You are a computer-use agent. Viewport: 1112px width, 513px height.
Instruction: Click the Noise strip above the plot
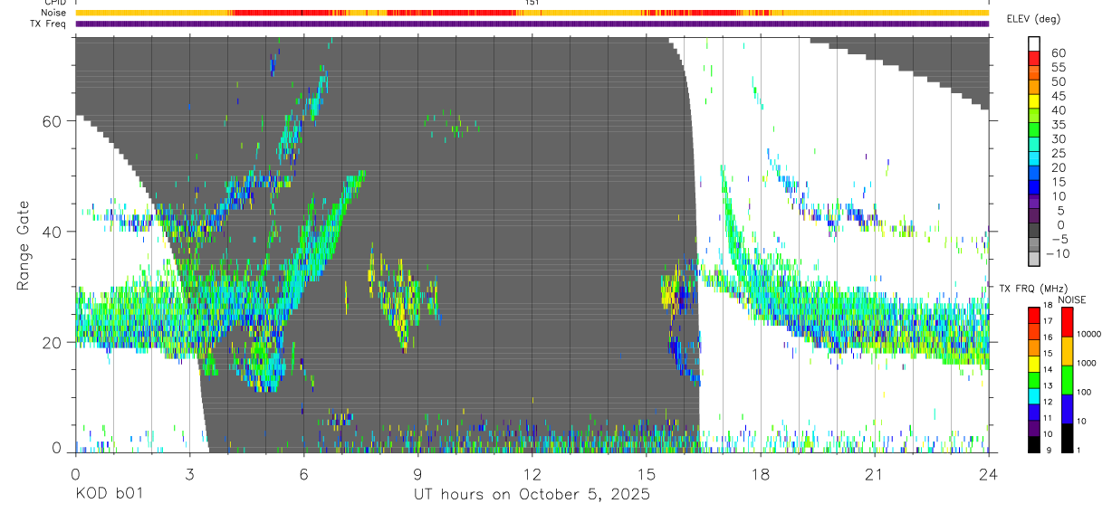[x=532, y=13]
